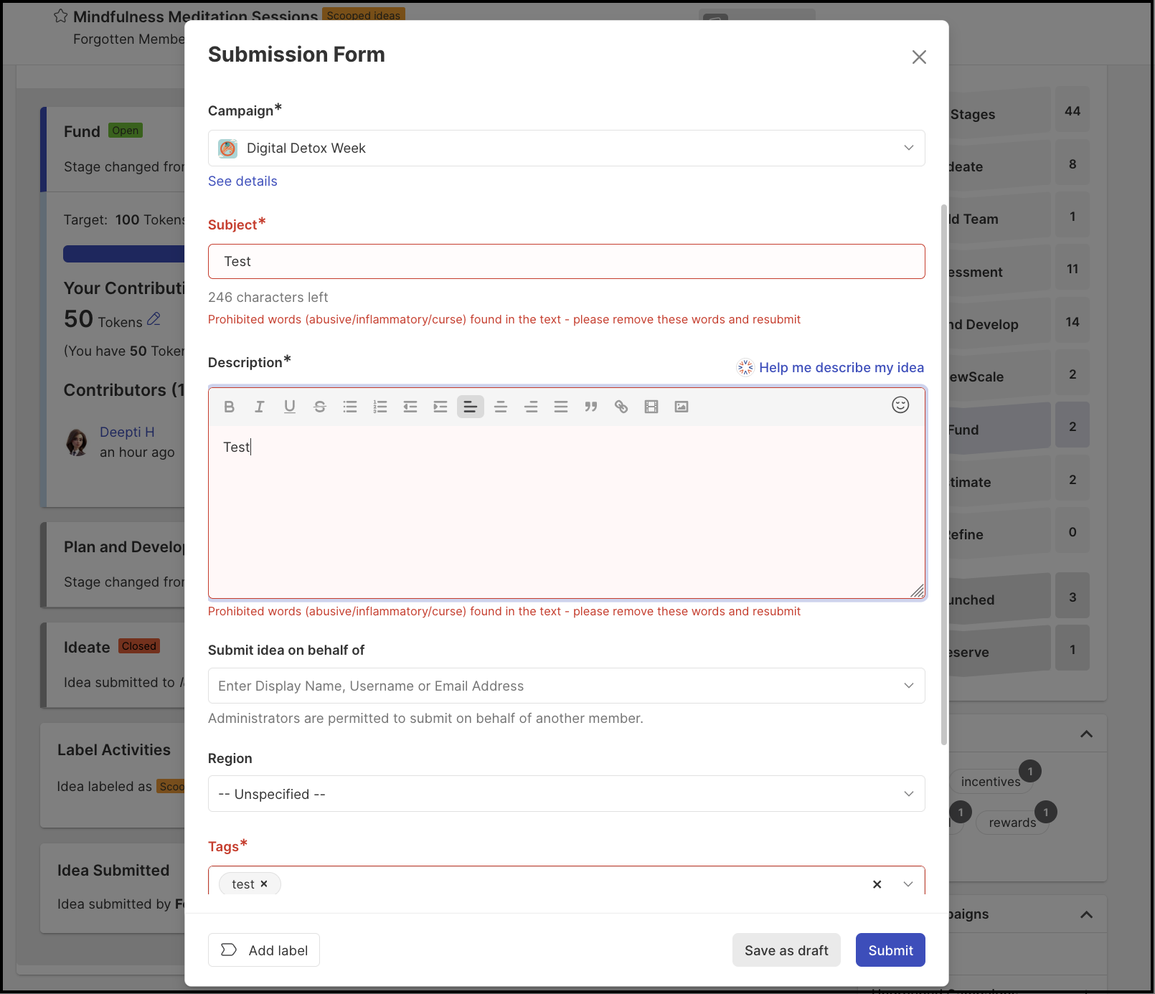Click the funding progress bar
The height and width of the screenshot is (994, 1155).
tap(124, 254)
